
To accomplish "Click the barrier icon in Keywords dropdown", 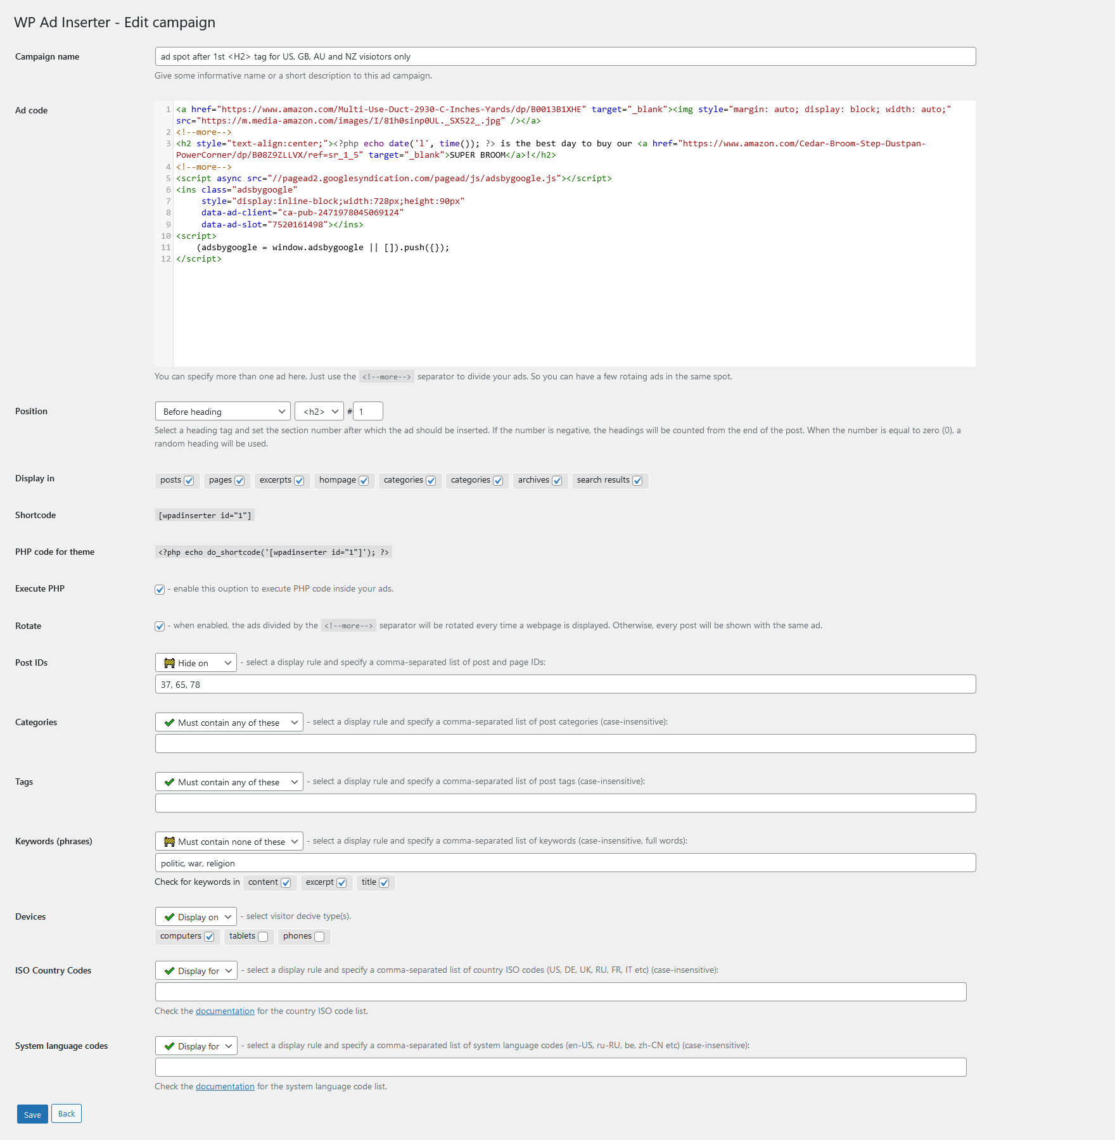I will click(169, 842).
